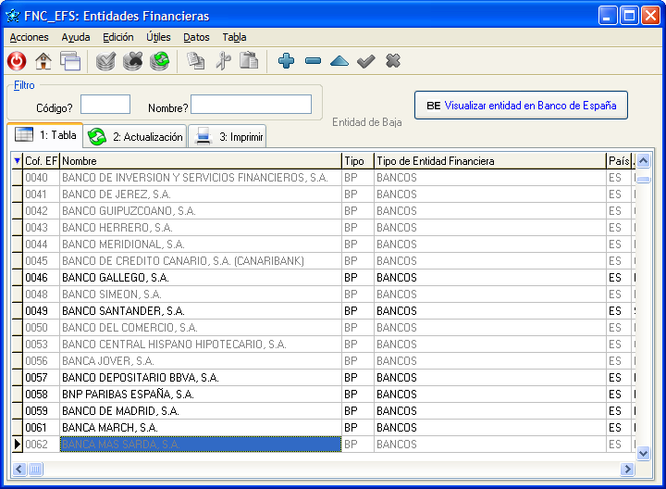This screenshot has height=489, width=666.
Task: Click the vertical scrollbar down arrow
Action: 644,453
